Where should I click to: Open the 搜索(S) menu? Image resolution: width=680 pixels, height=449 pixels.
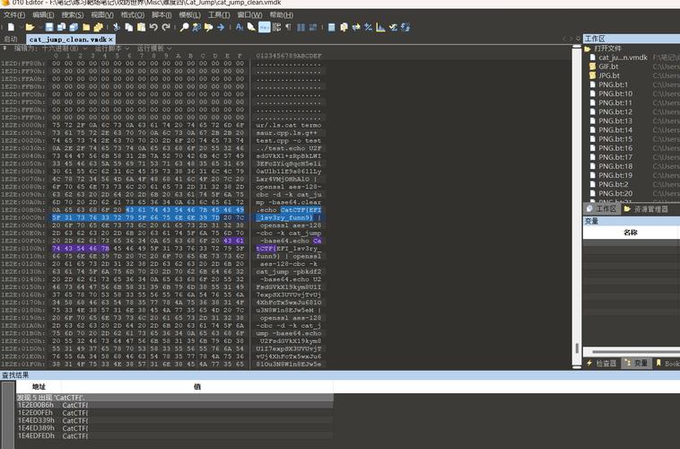tap(72, 14)
